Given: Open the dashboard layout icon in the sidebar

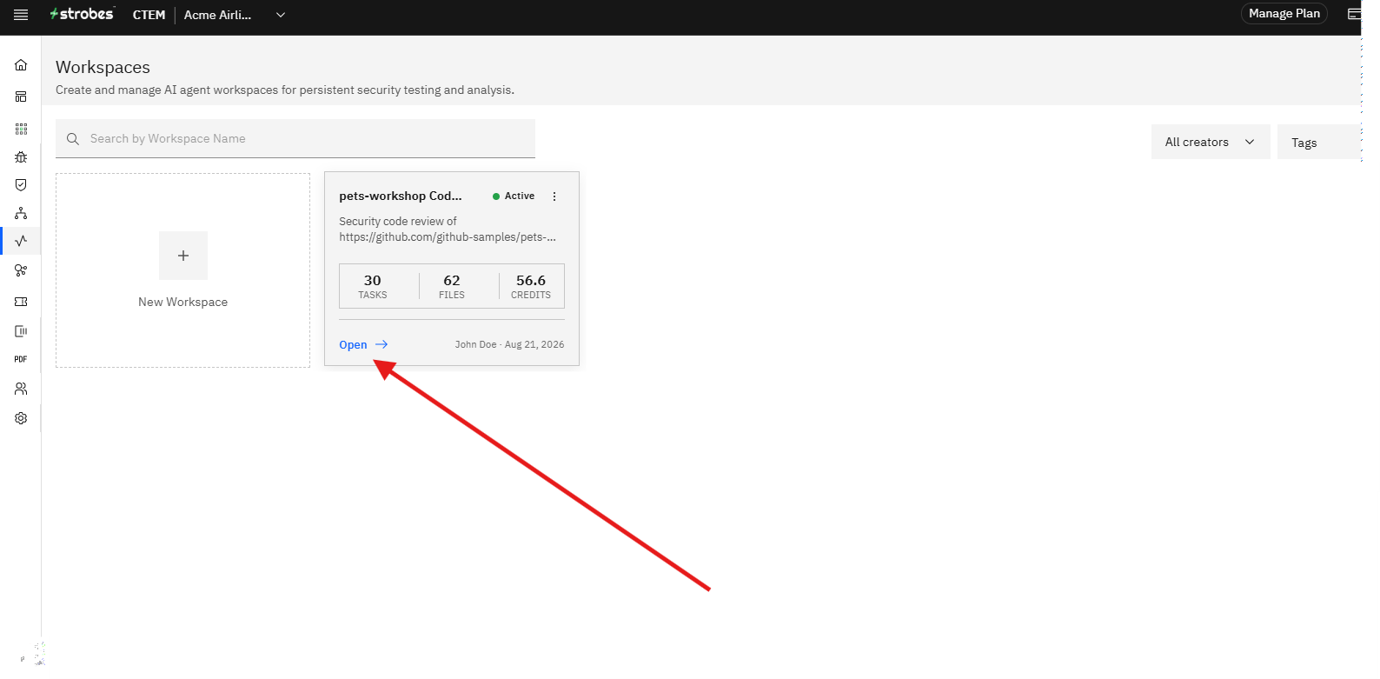Looking at the screenshot, I should tap(21, 97).
